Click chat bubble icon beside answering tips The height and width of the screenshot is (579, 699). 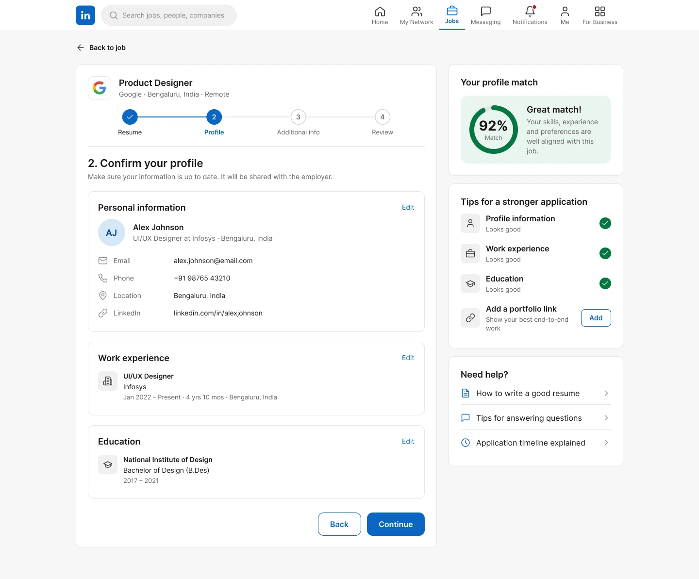466,418
